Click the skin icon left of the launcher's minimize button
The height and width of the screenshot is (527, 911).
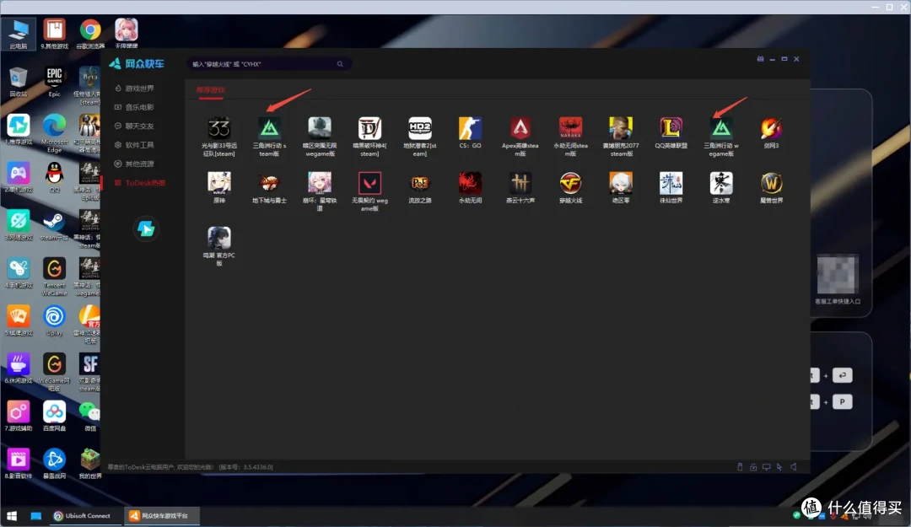point(760,59)
